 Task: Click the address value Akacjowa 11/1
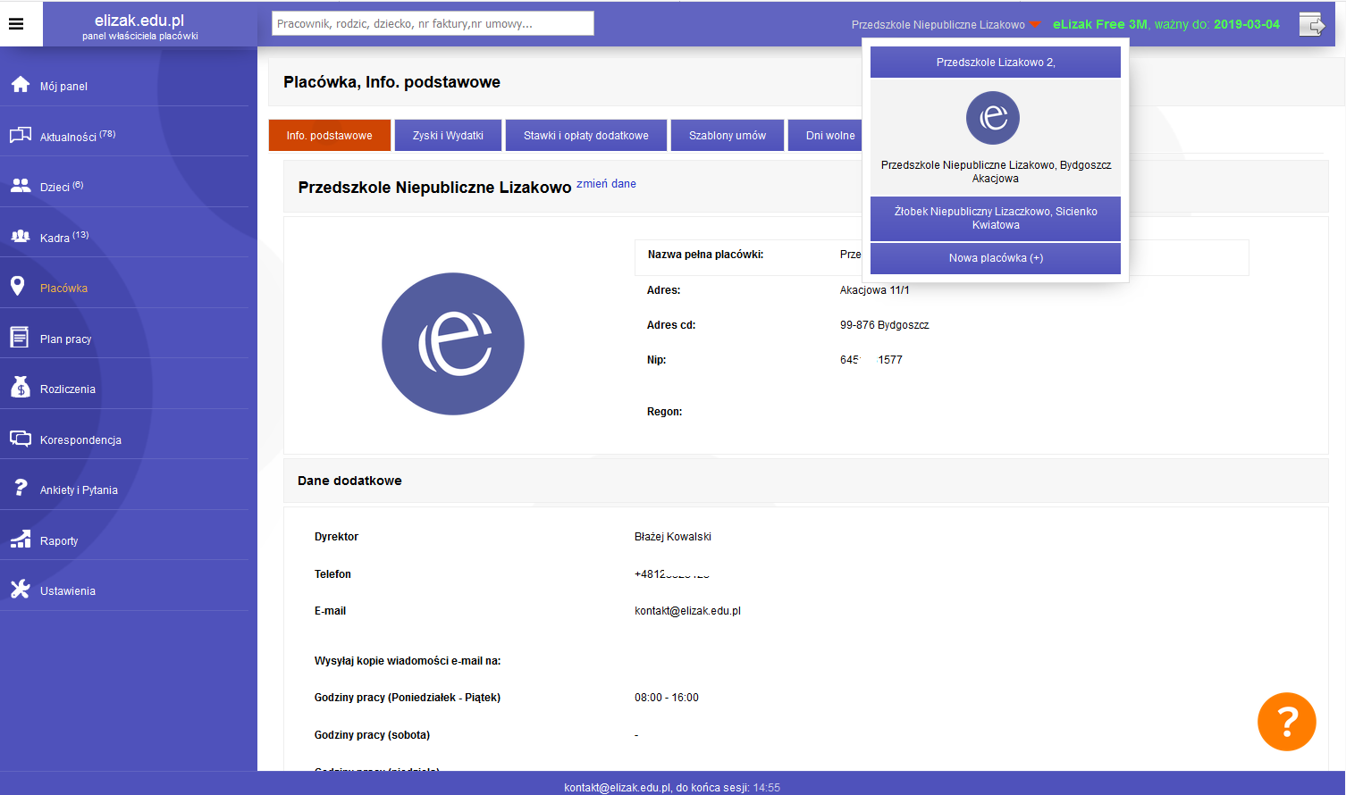(874, 290)
